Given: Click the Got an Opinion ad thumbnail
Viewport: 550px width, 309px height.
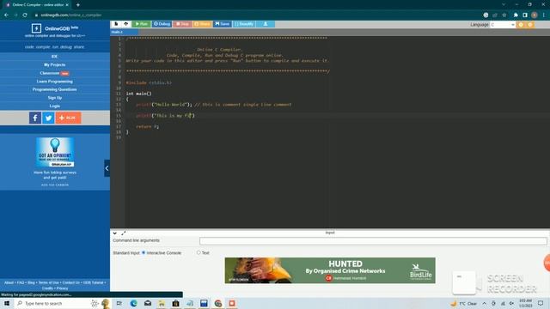Looking at the screenshot, I should (55, 152).
